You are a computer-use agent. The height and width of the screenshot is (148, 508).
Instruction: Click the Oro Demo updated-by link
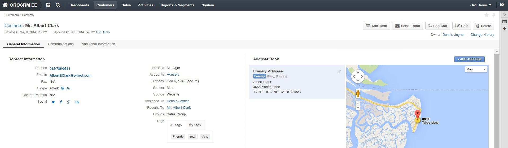point(103,32)
